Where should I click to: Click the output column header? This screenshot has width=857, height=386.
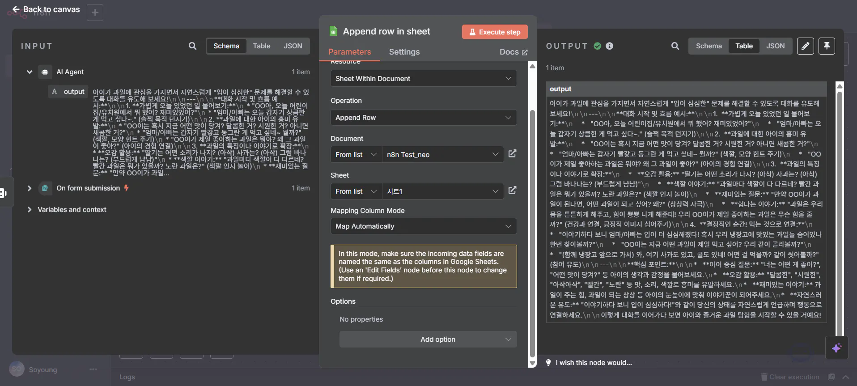(686, 89)
